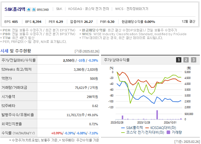Click the price value 2,550원
This screenshot has width=201, height=144.
pyautogui.click(x=69, y=60)
